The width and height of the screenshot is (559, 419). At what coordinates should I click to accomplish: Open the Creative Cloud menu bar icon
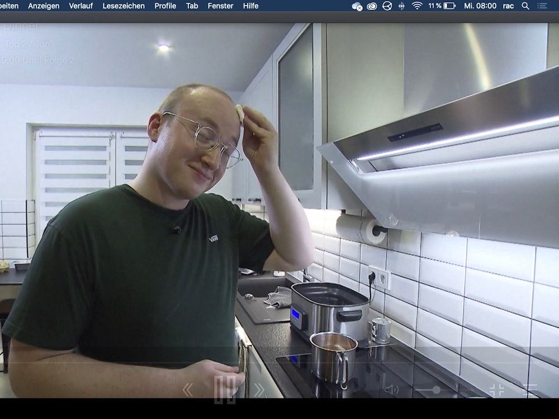tap(372, 6)
